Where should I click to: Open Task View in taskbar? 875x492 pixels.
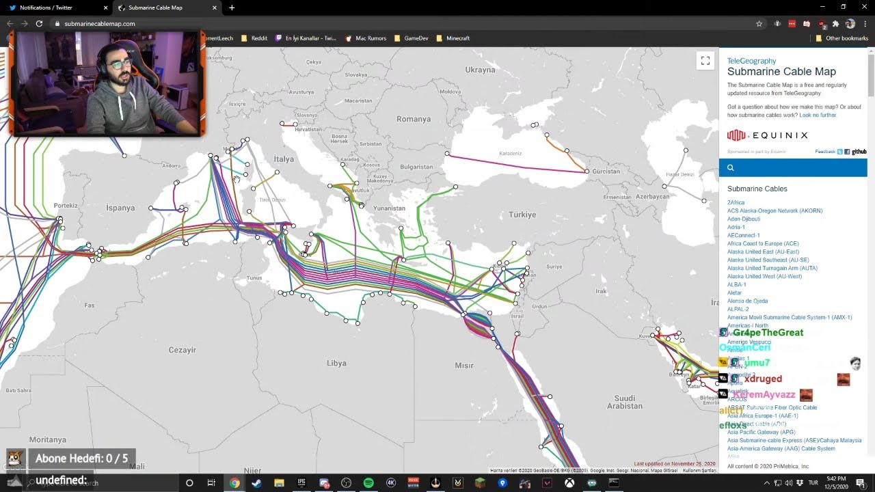click(211, 483)
